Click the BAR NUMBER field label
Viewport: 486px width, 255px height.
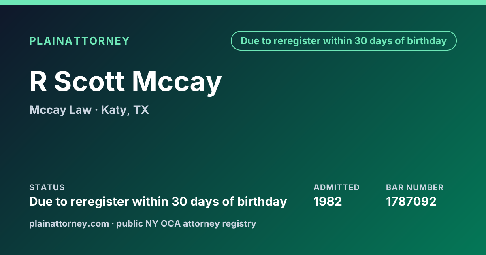coord(415,187)
